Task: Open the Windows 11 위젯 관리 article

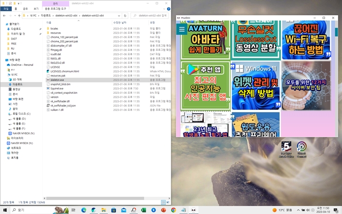Action: (x=256, y=86)
